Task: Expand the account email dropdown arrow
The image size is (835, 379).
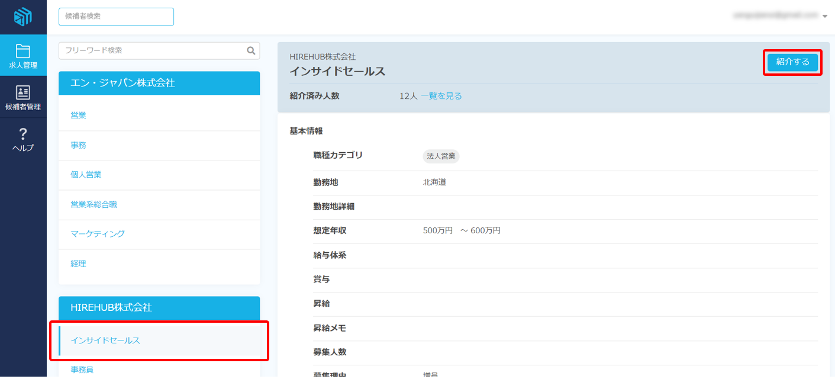Action: 825,17
